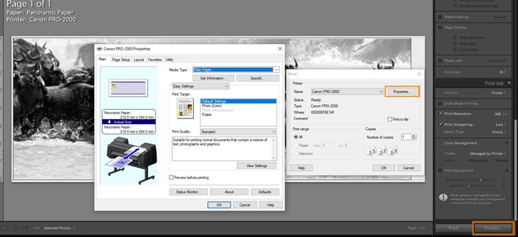The height and width of the screenshot is (237, 518).
Task: Select Photo (Color) in Print Target list
Action: 212,106
